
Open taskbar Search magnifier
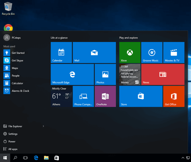tap(15, 158)
